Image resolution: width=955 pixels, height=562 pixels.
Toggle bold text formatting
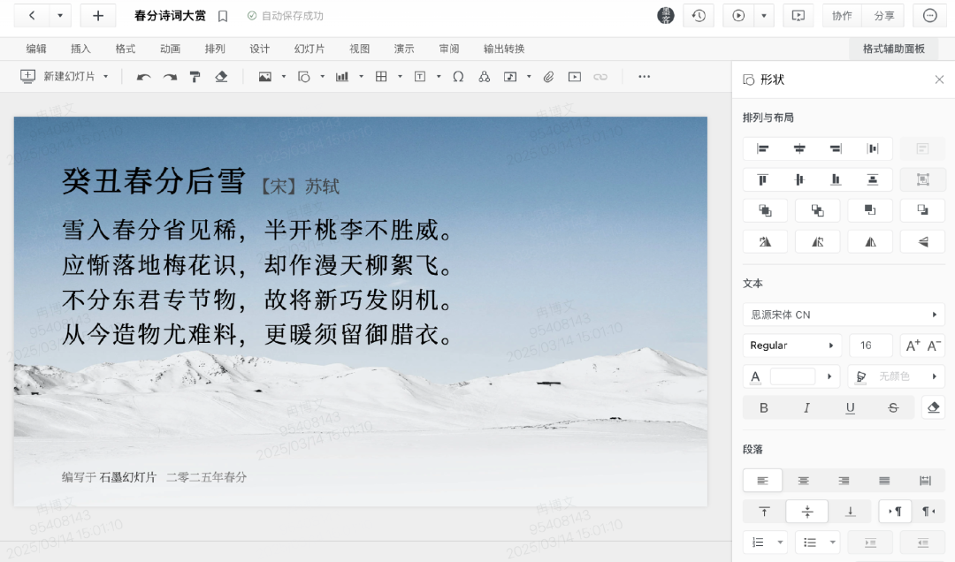point(764,407)
